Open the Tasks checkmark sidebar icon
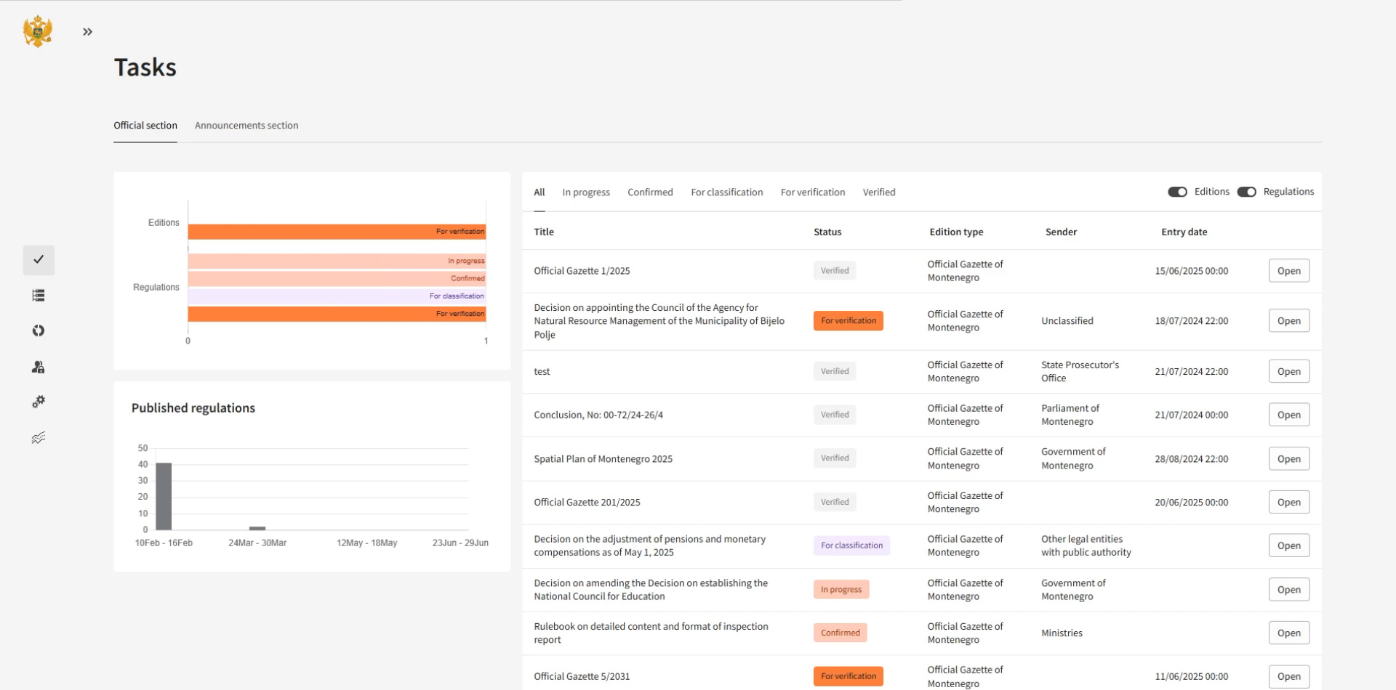The image size is (1396, 690). [x=39, y=260]
